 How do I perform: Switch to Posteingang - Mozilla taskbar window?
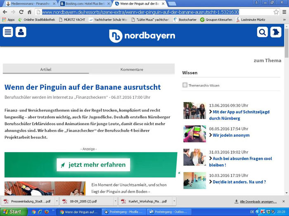click(x=124, y=212)
